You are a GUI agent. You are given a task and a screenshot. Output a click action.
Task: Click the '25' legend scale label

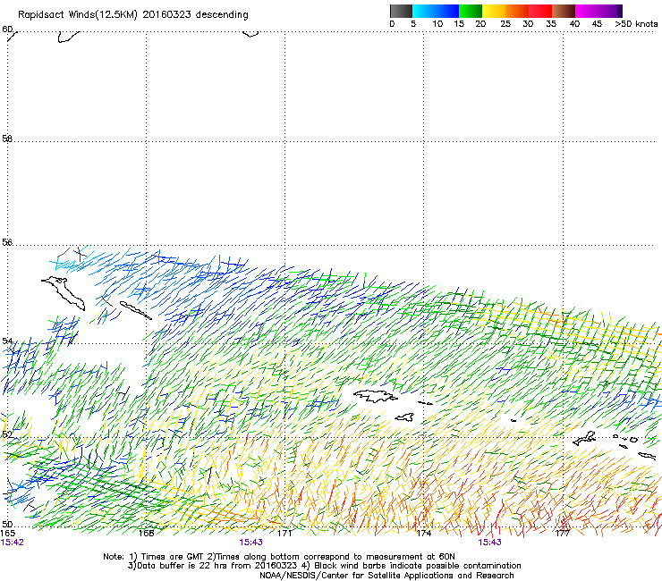(505, 24)
